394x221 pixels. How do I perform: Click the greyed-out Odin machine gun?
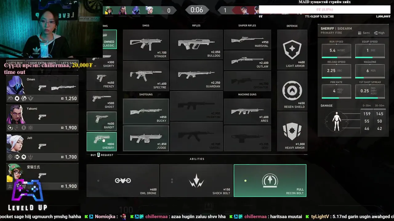tap(247, 138)
